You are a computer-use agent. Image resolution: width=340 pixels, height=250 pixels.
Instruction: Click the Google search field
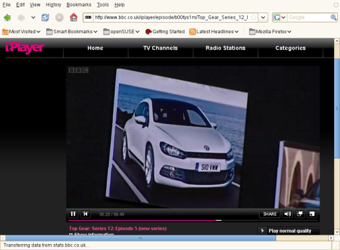(309, 17)
